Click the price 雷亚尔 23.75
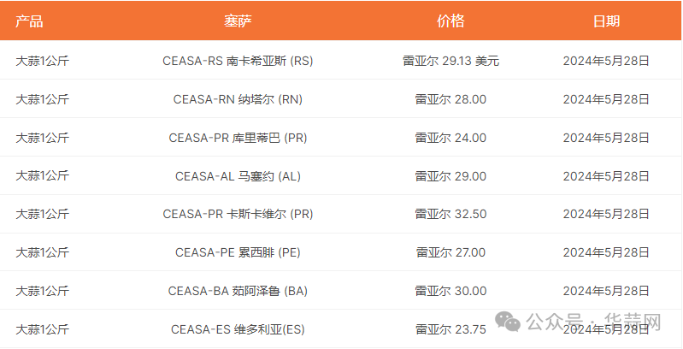This screenshot has height=349, width=683. tap(450, 329)
